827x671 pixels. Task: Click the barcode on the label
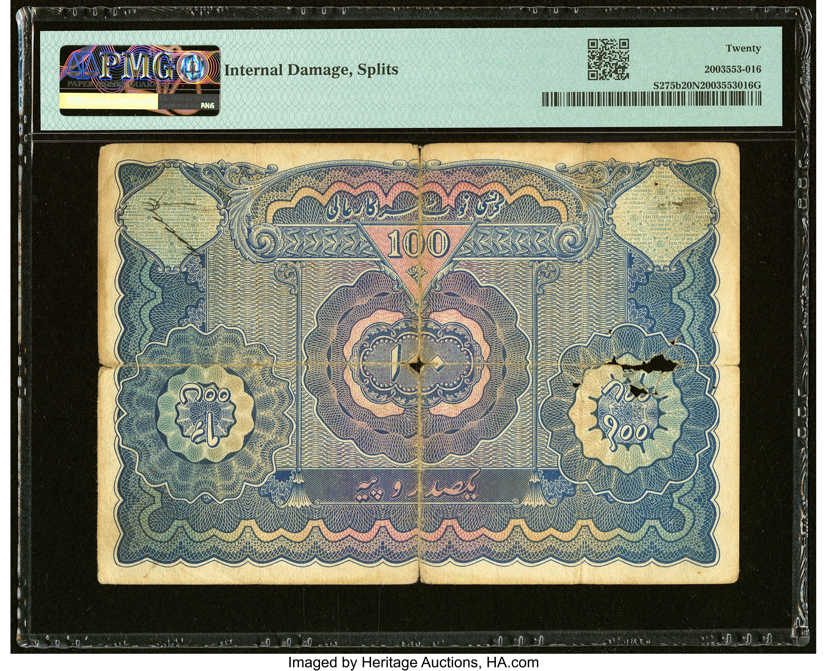(x=652, y=99)
